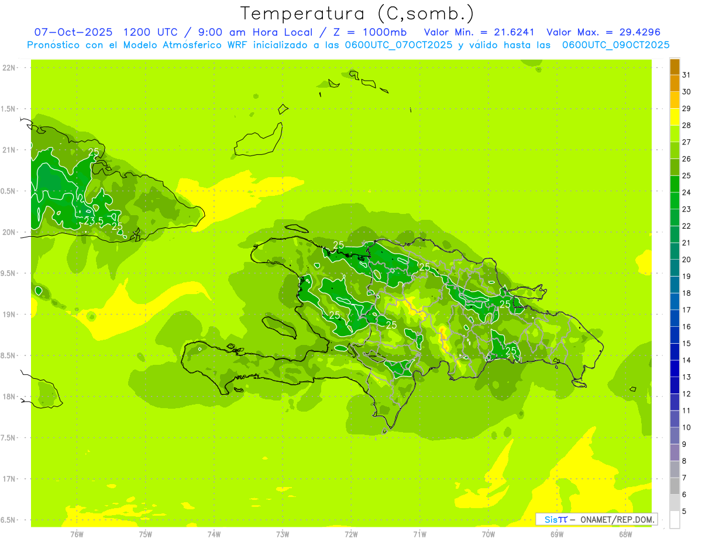This screenshot has width=702, height=542.
Task: Click the '15' value on the color scale
Action: coord(687,344)
